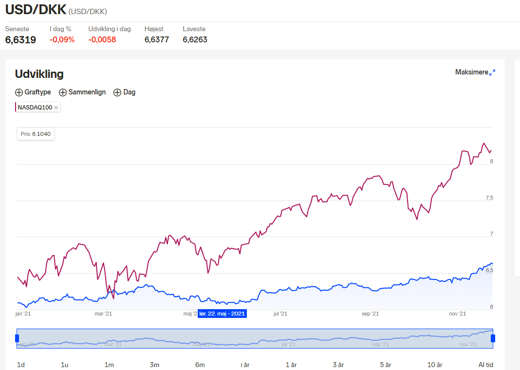Choose the 3m time range

coord(154,365)
